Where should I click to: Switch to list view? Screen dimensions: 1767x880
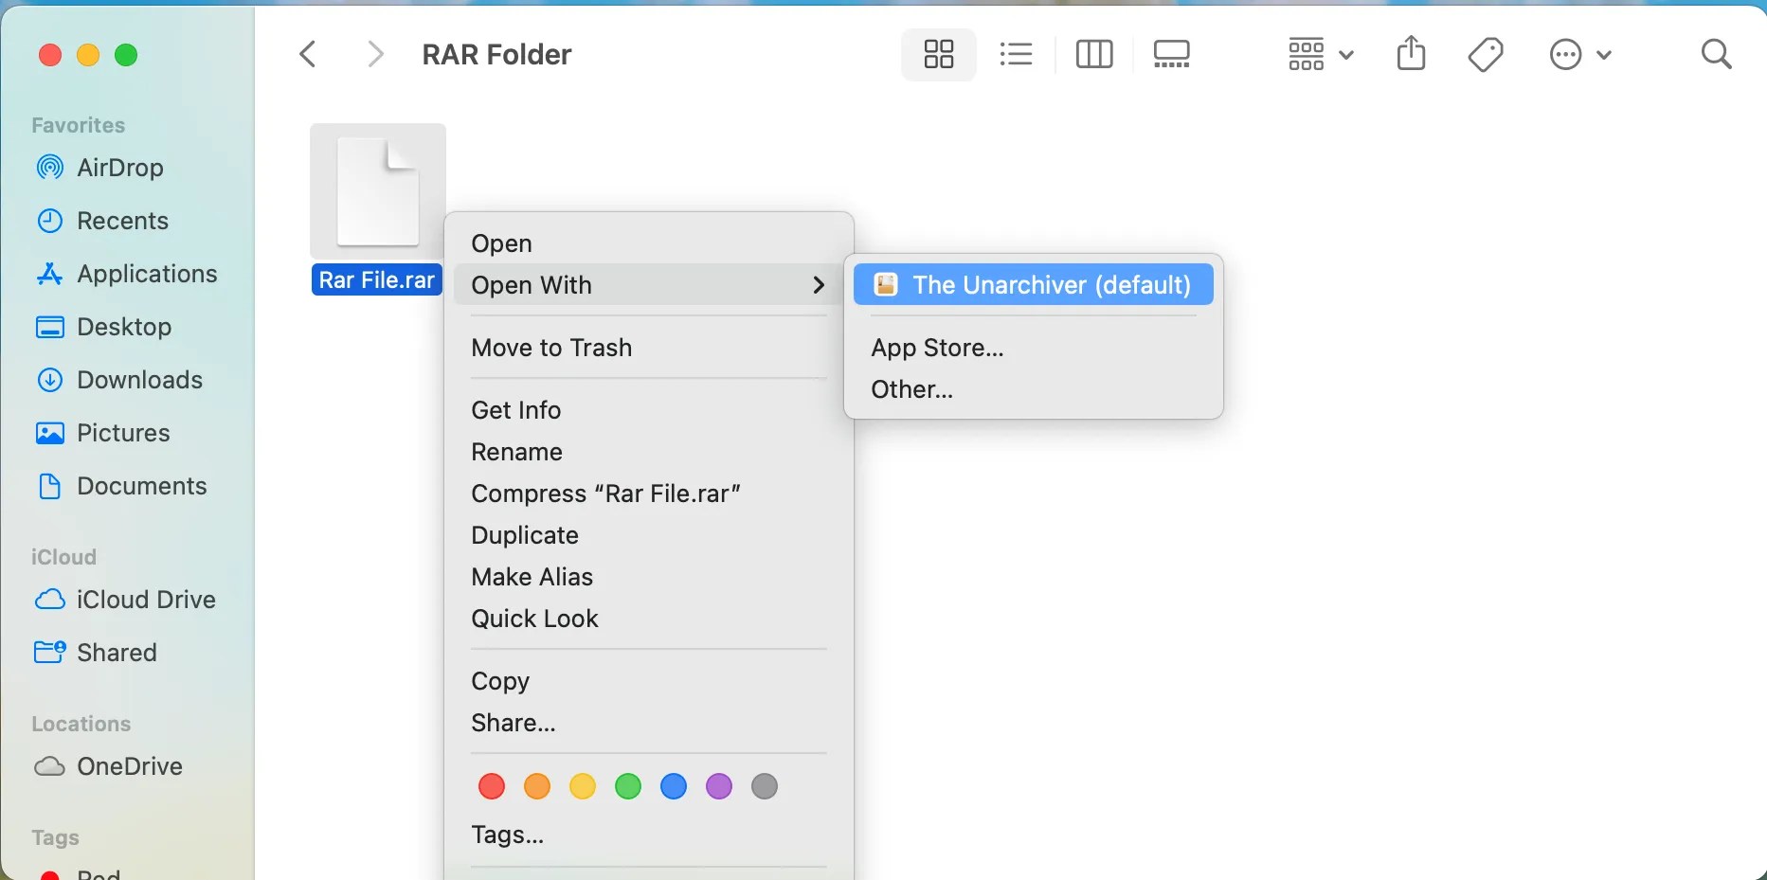click(x=1016, y=54)
